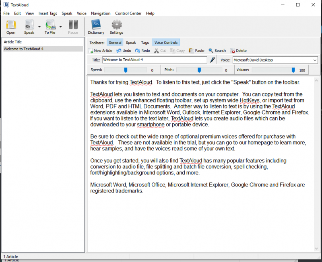
Task: Open the Control Center menu
Action: tap(128, 13)
